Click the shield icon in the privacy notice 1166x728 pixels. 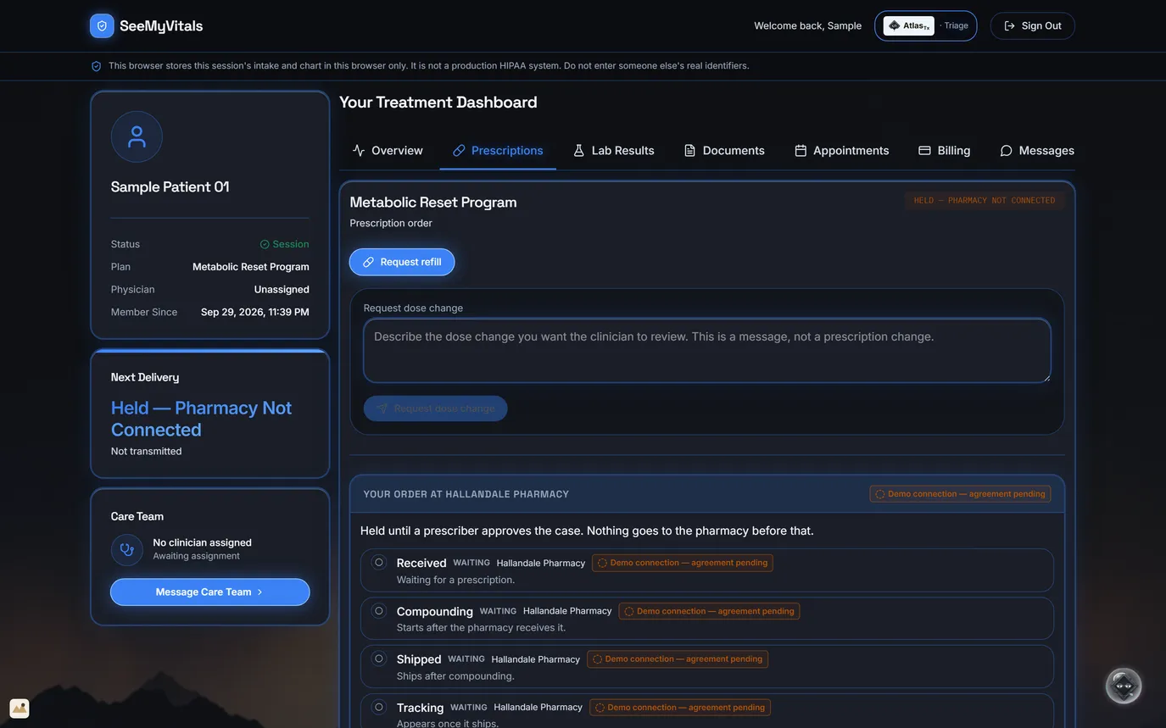(x=96, y=66)
